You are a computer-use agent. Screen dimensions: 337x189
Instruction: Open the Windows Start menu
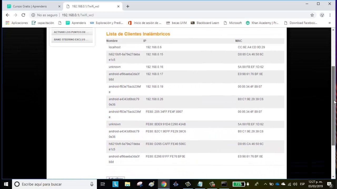6,184
